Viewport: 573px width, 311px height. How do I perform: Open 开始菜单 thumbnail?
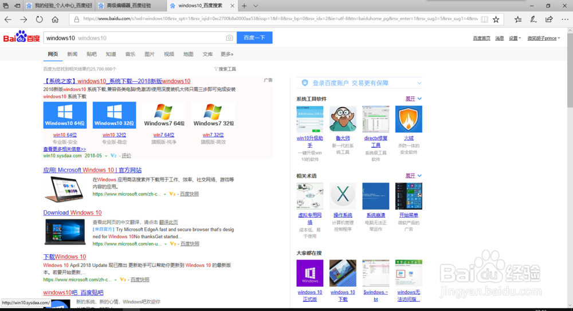click(x=408, y=196)
